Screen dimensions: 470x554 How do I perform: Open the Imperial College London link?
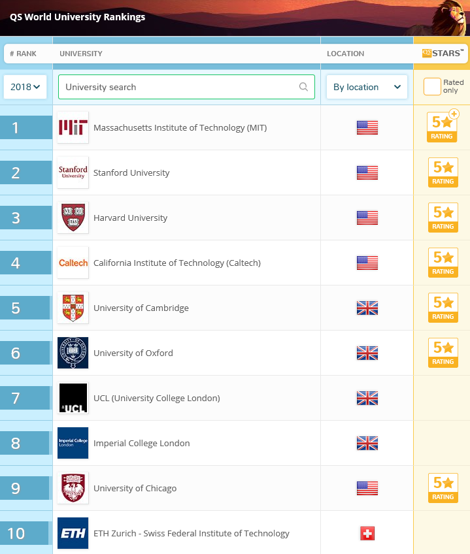click(142, 443)
